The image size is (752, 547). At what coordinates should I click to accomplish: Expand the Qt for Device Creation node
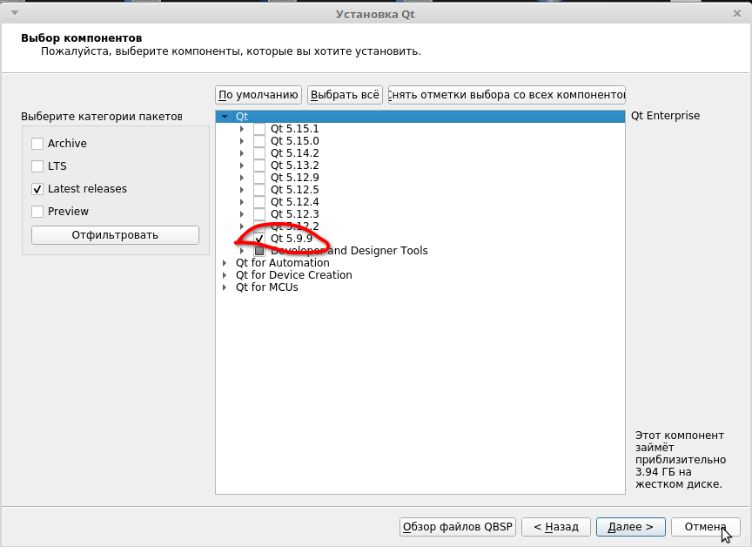click(225, 275)
